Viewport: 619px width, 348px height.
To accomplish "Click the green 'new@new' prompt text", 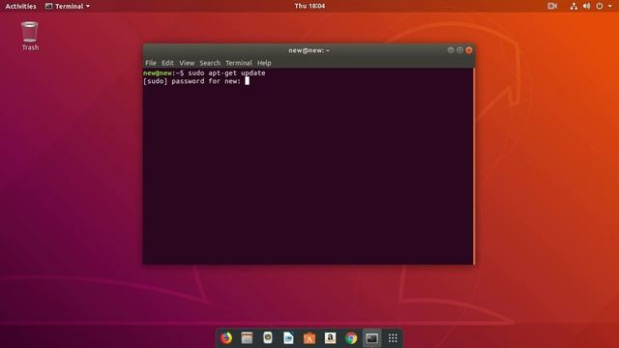I will [158, 73].
